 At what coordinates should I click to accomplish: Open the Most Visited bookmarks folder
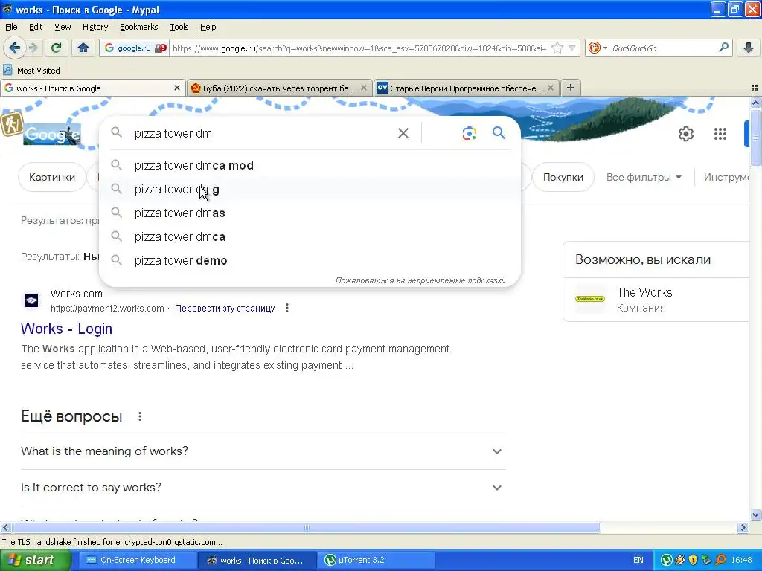tap(32, 71)
